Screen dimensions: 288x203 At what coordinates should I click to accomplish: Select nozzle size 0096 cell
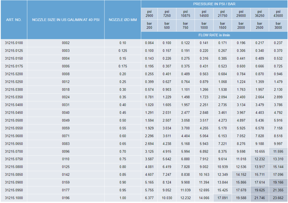pos(66,152)
